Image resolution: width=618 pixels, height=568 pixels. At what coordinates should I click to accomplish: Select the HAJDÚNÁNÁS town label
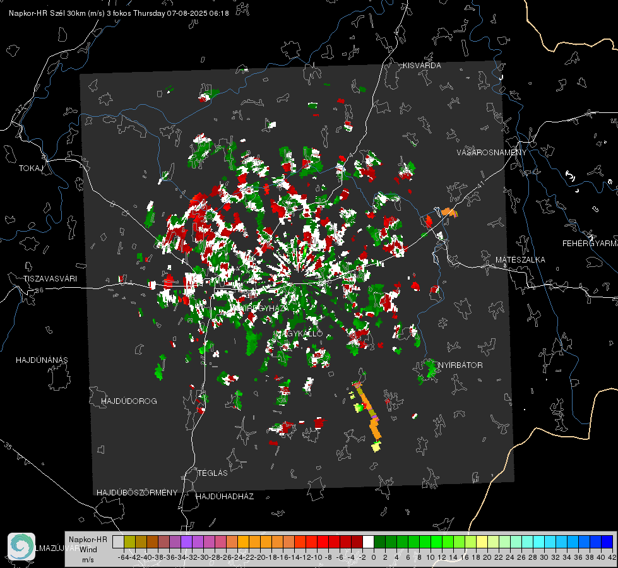coord(42,360)
